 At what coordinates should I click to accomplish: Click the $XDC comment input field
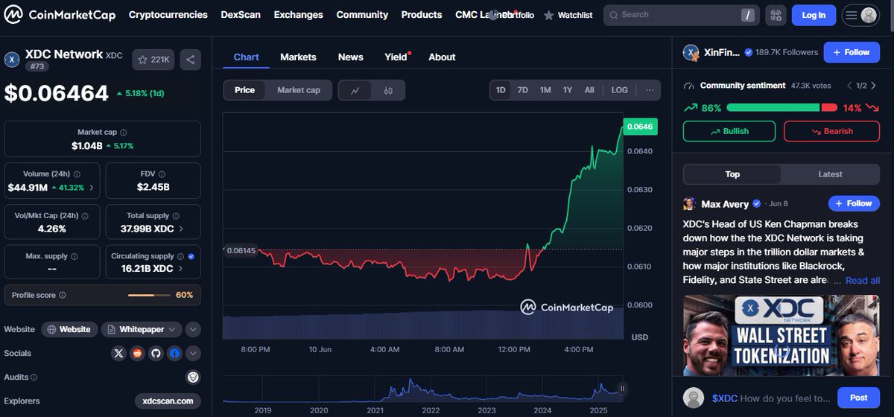click(770, 398)
